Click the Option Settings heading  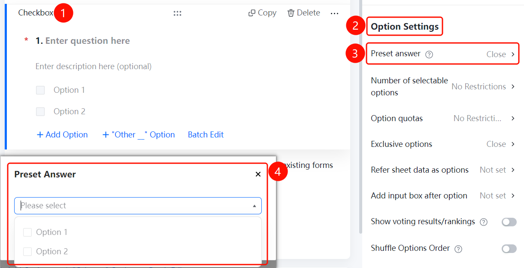(x=405, y=27)
